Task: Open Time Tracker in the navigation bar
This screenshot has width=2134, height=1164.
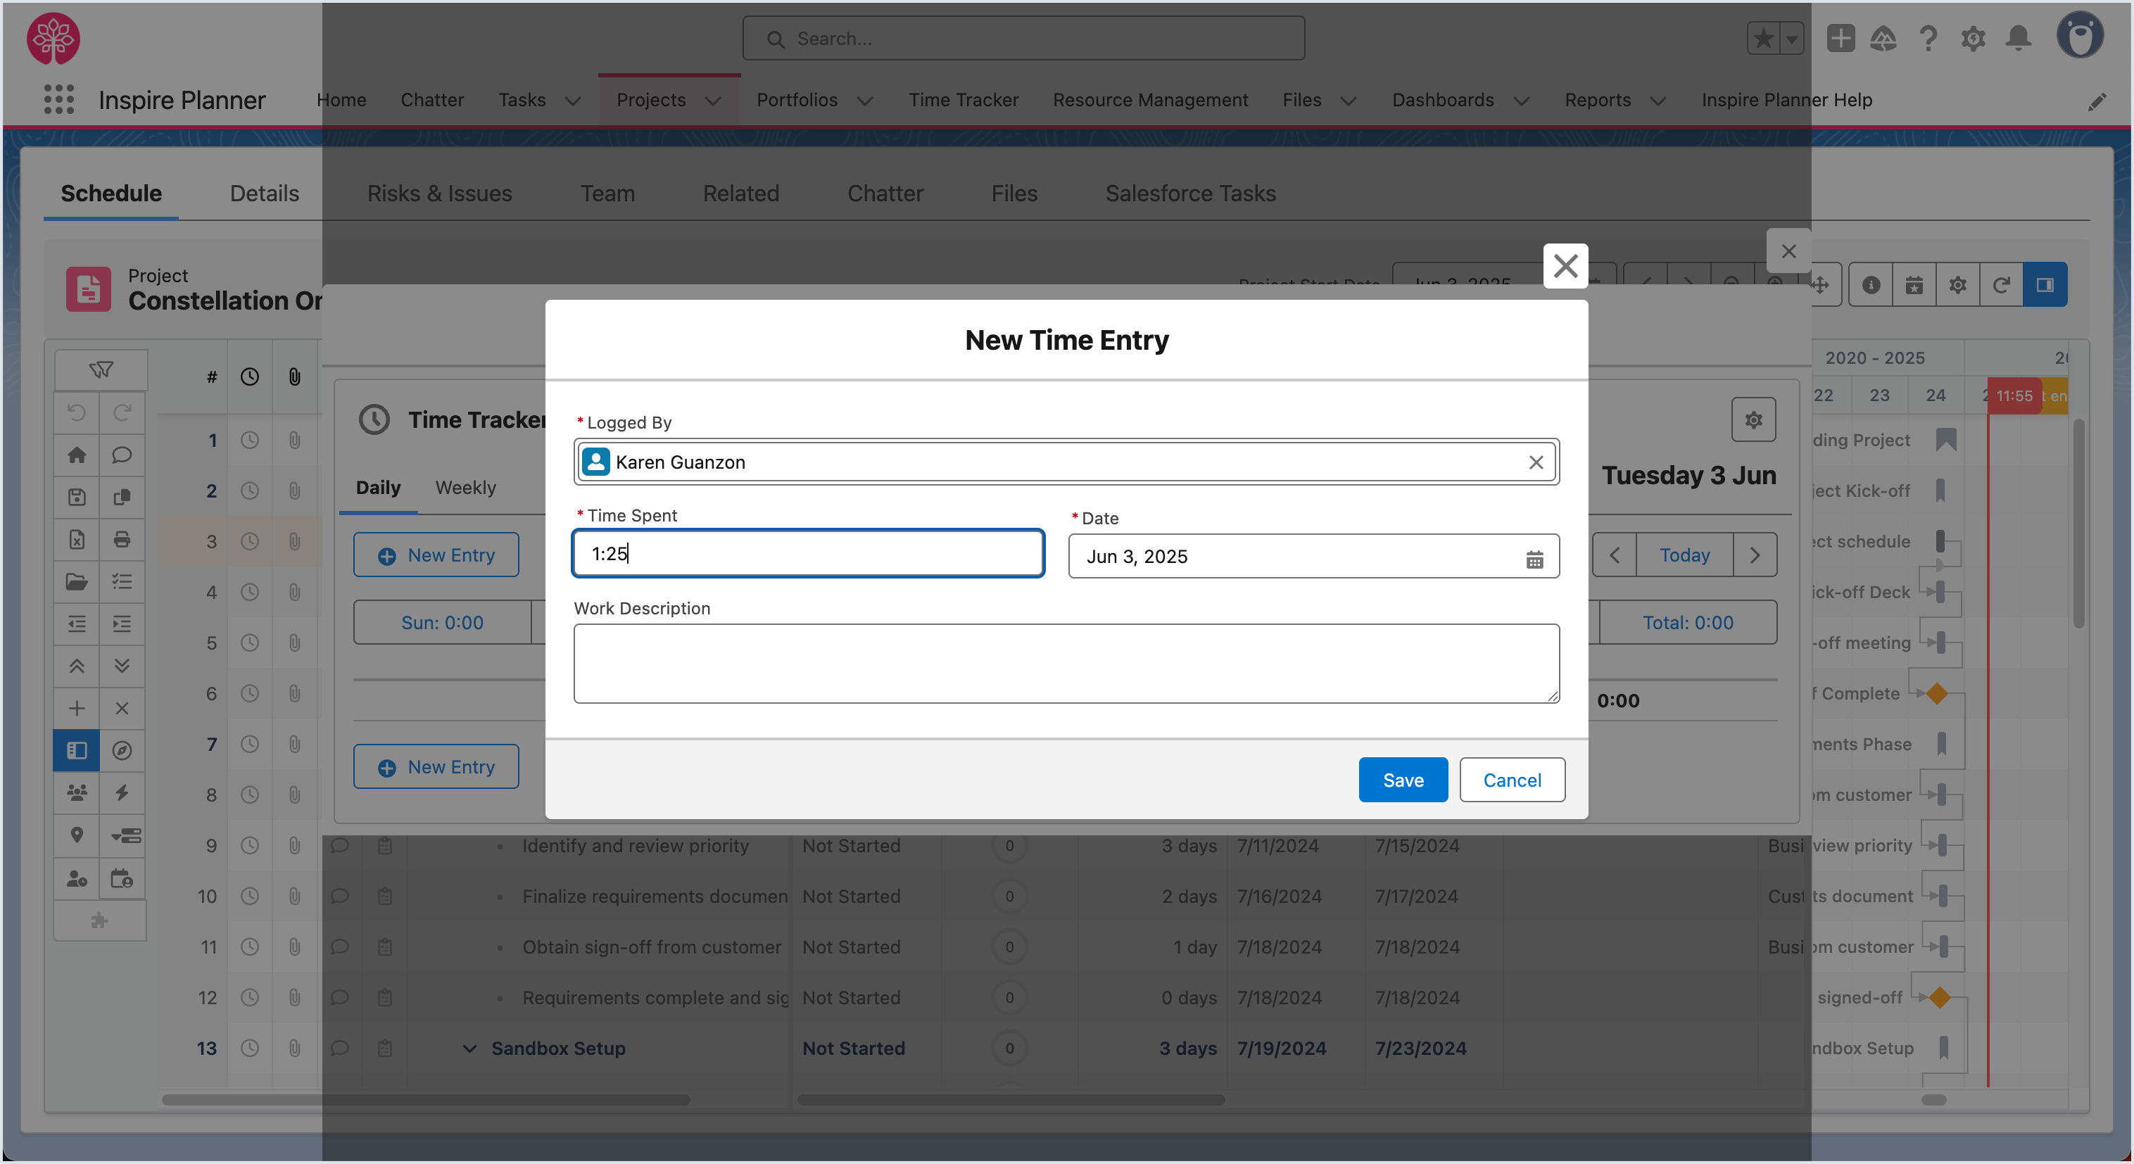Action: click(963, 99)
